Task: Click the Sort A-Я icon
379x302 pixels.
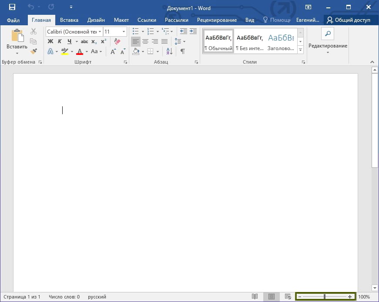Action: (170, 51)
